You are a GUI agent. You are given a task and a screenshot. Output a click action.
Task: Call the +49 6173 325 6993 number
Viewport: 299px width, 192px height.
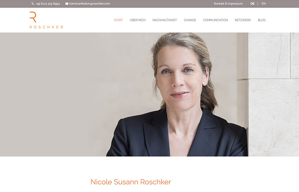pos(48,4)
